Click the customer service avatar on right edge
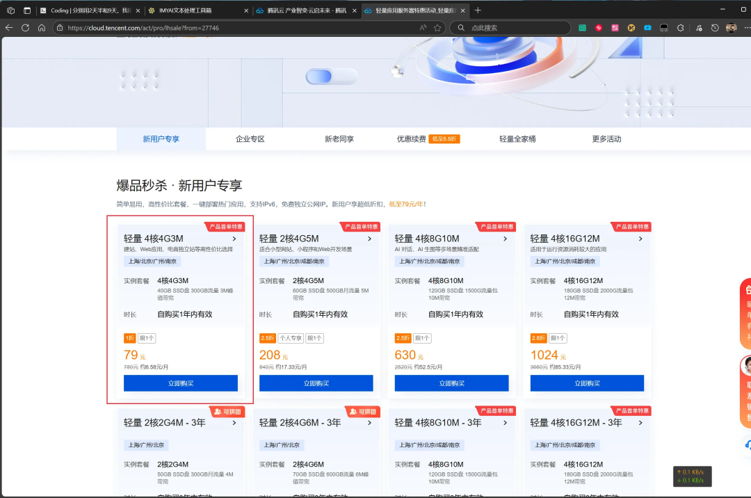 pos(746,367)
